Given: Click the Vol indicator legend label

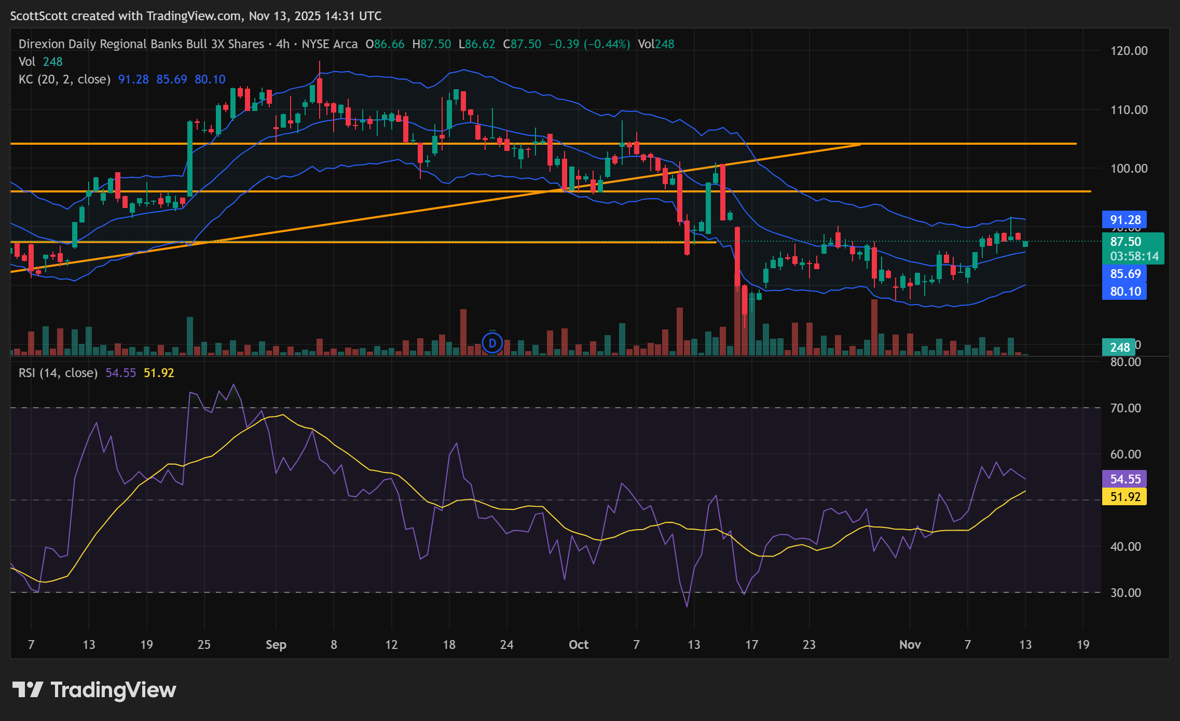Looking at the screenshot, I should tap(27, 62).
